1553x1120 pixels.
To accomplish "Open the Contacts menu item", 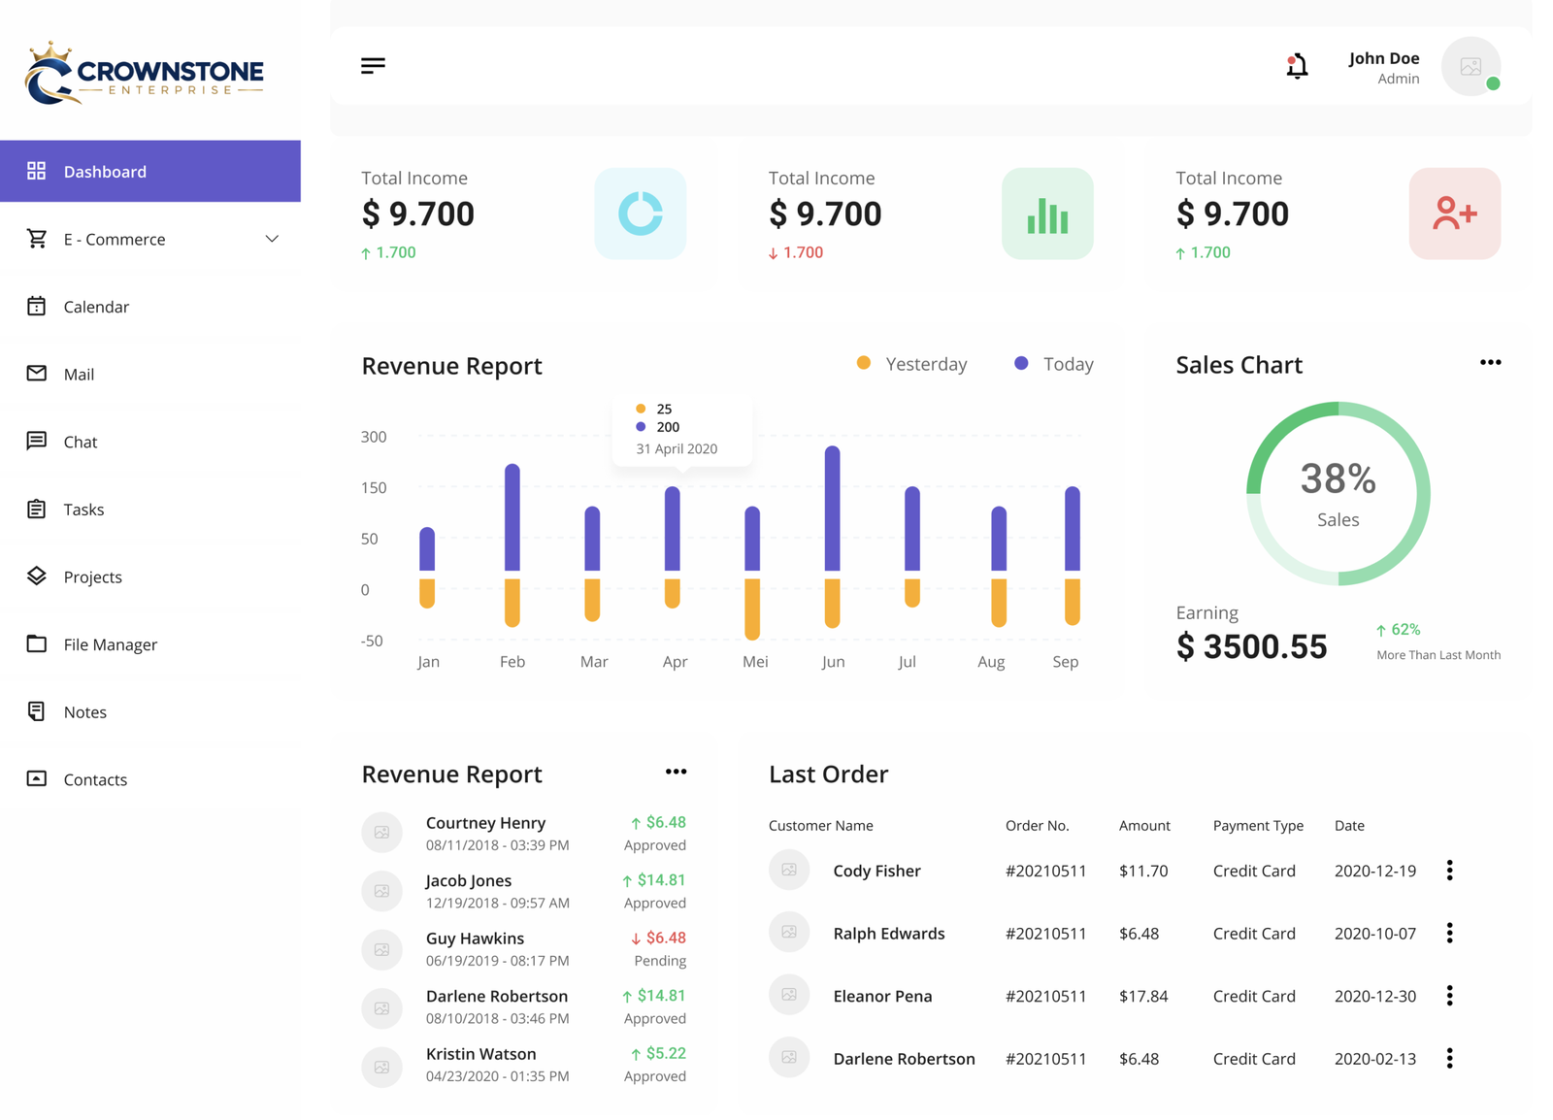I will [x=150, y=778].
